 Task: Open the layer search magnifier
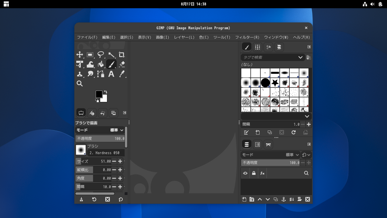(306, 173)
